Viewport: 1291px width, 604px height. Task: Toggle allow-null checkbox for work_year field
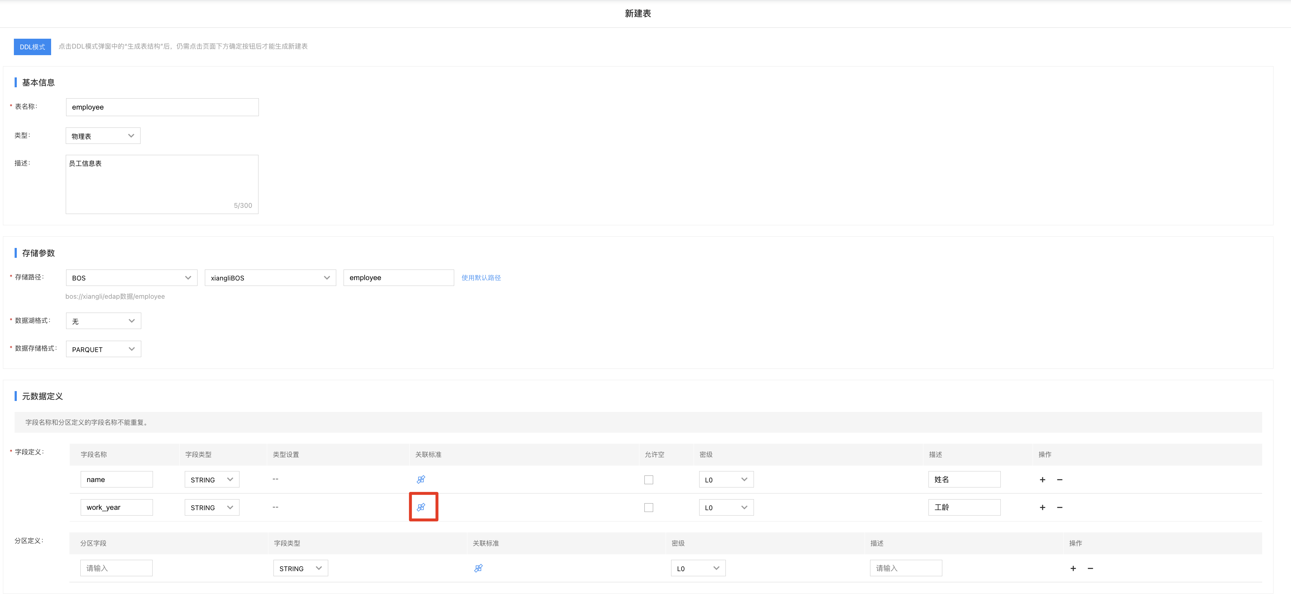pos(648,507)
